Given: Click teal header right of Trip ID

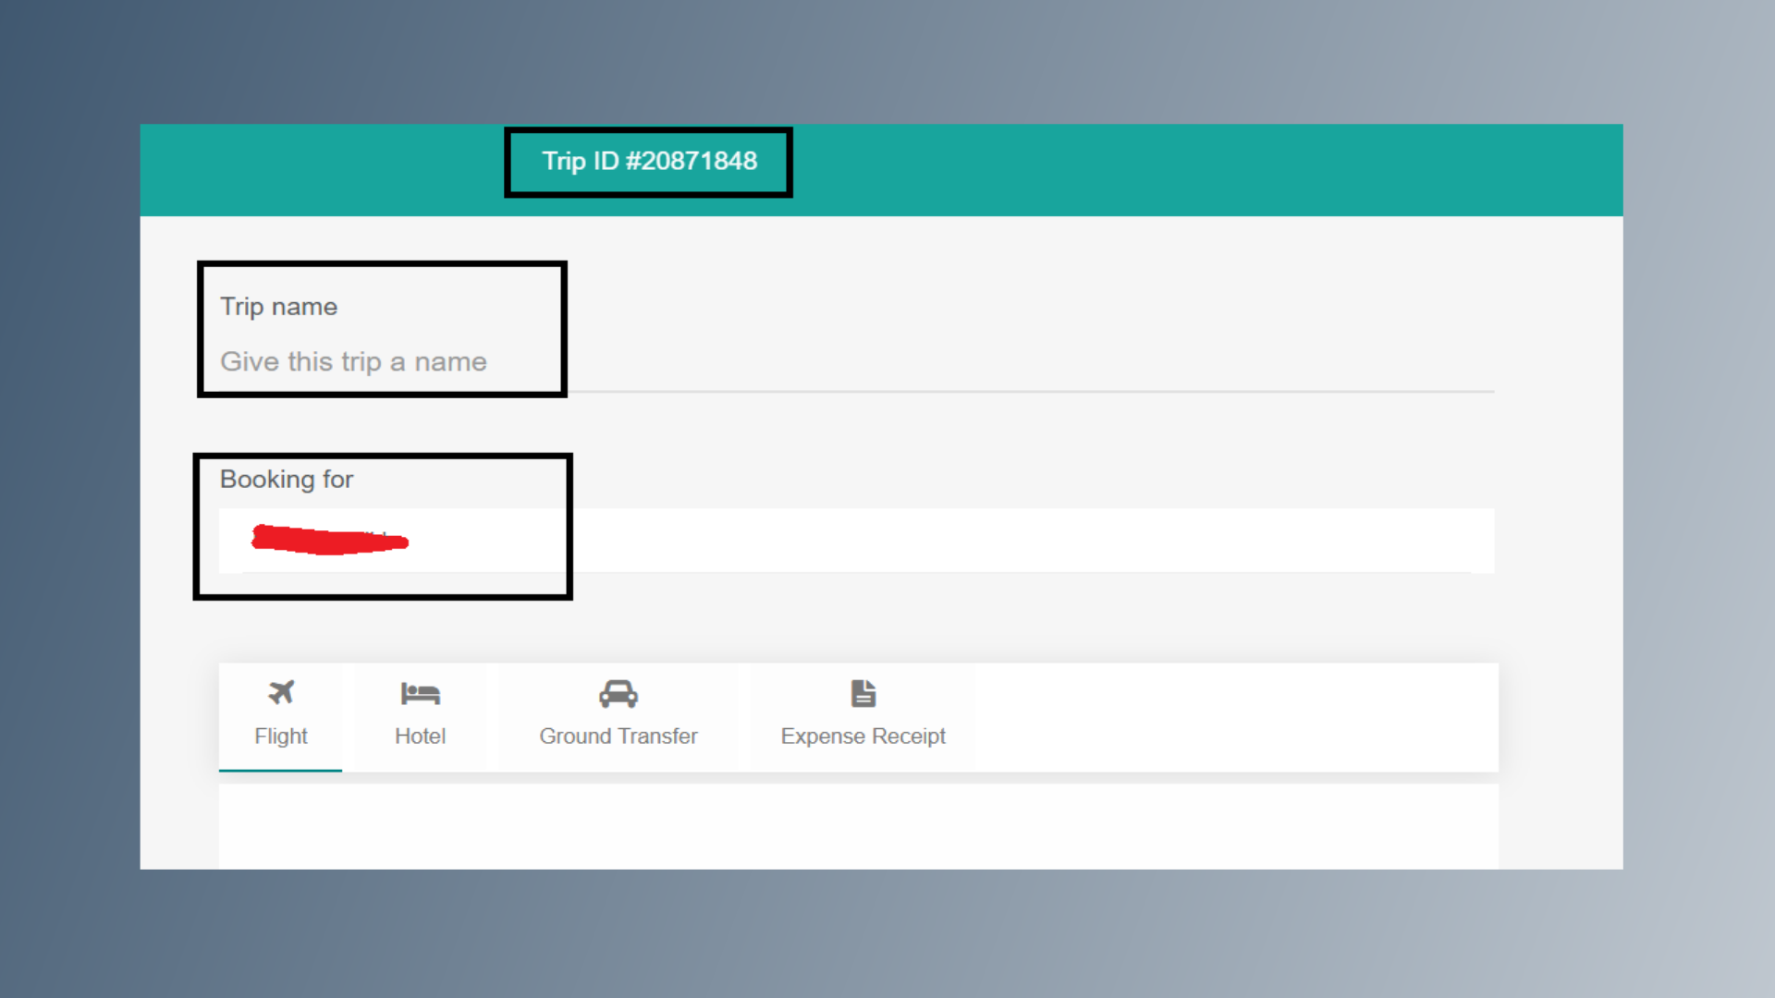Looking at the screenshot, I should tap(1202, 169).
